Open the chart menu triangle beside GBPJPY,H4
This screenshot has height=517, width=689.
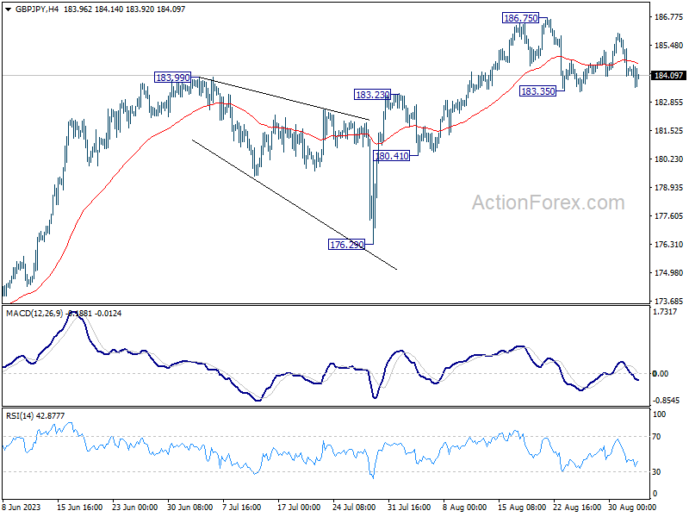8,9
